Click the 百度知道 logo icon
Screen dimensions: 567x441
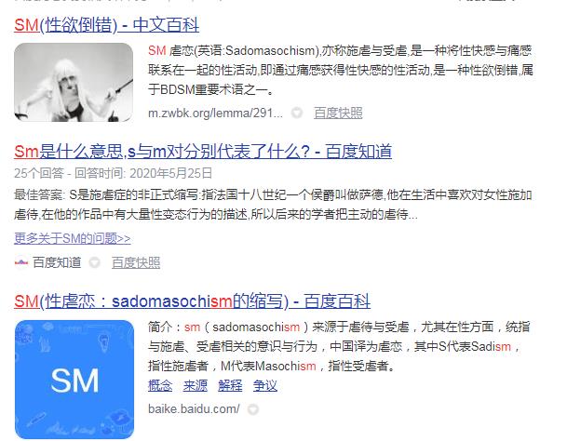coord(21,262)
